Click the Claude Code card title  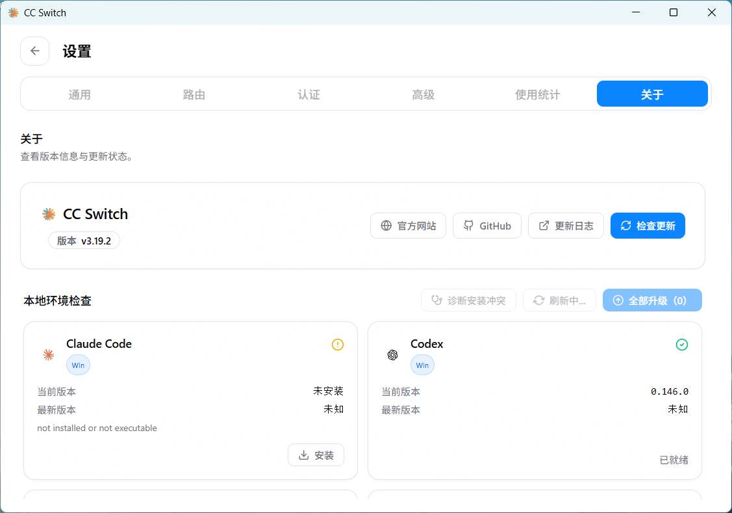[99, 344]
